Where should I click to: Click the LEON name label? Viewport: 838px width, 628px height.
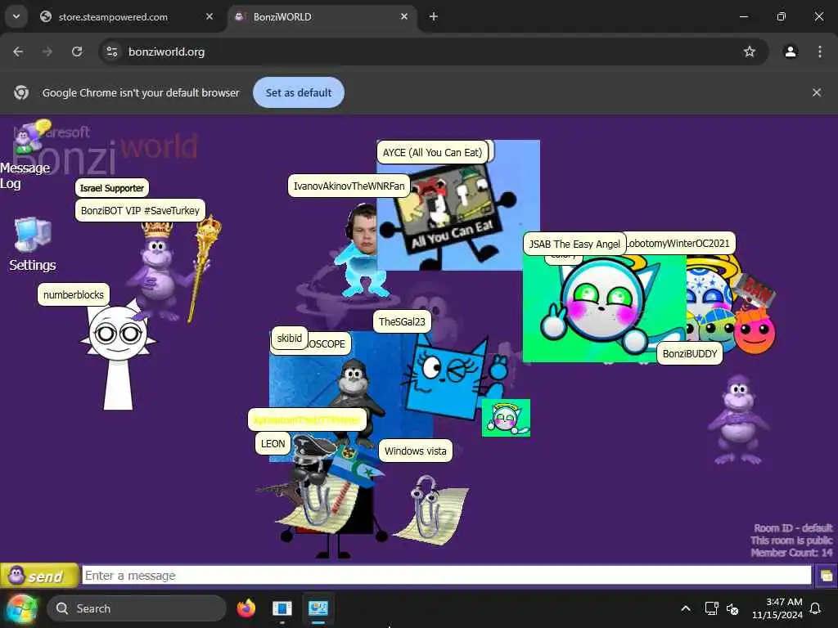coord(273,444)
